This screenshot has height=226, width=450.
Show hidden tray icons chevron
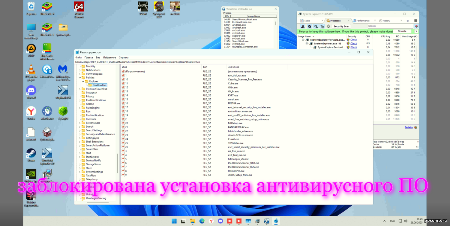tap(385, 221)
